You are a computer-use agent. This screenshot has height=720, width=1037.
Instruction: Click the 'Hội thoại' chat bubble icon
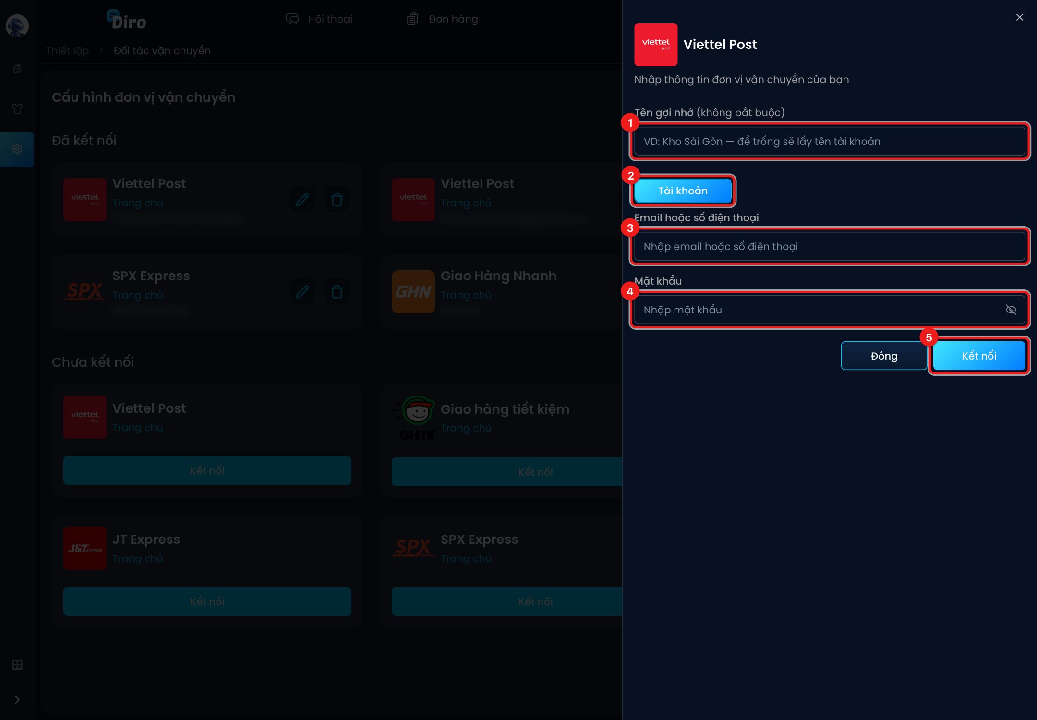coord(292,19)
